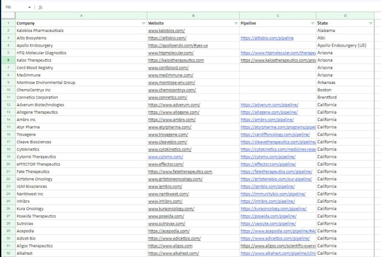
Task: Open https://kuraoncology.com/pipeline/ link
Action: (273, 209)
